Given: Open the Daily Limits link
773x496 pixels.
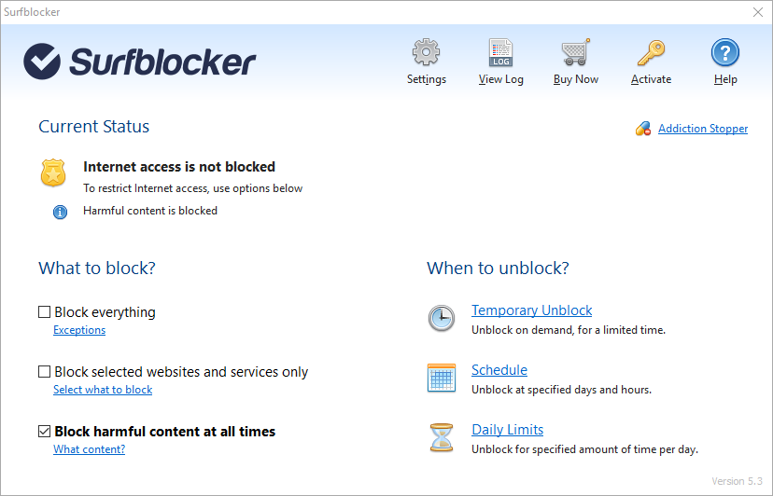Looking at the screenshot, I should pyautogui.click(x=507, y=430).
